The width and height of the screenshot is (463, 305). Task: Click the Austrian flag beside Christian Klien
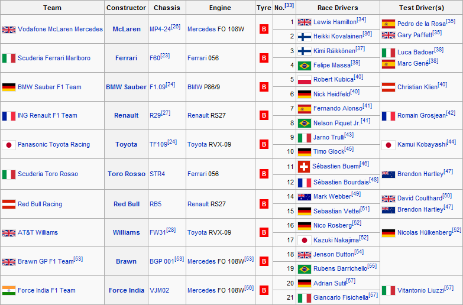click(388, 87)
